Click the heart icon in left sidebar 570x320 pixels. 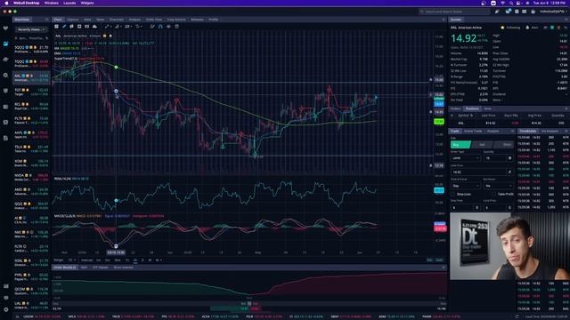point(5,28)
